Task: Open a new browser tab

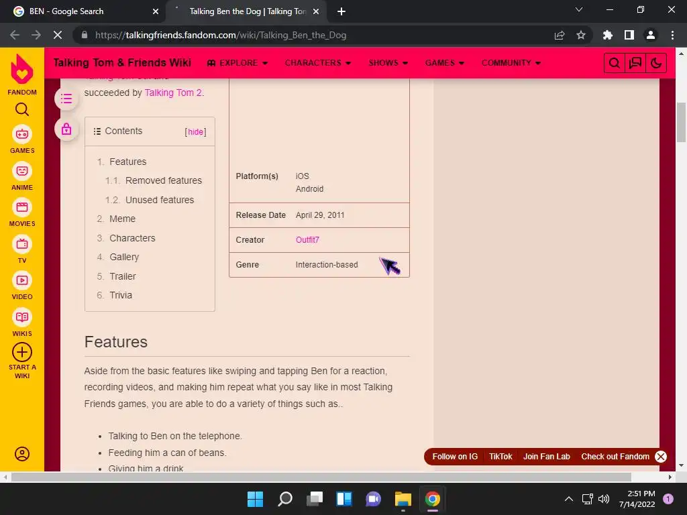Action: (x=341, y=11)
